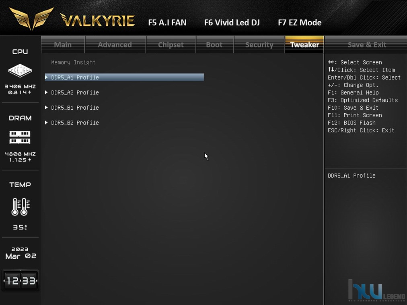Click the ESC/Right Click: Exit hint
This screenshot has width=407, height=305.
coord(361,130)
